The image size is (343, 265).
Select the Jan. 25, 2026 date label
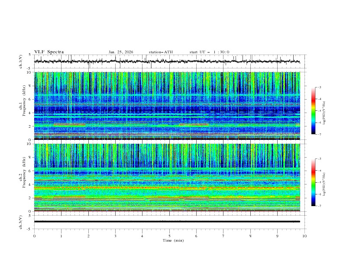pyautogui.click(x=121, y=52)
